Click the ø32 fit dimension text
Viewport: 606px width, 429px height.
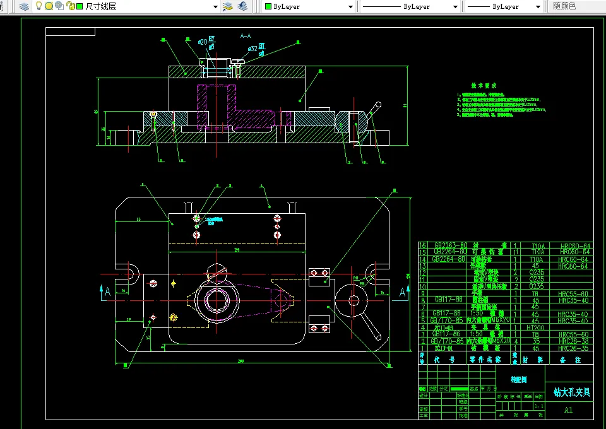tap(256, 49)
